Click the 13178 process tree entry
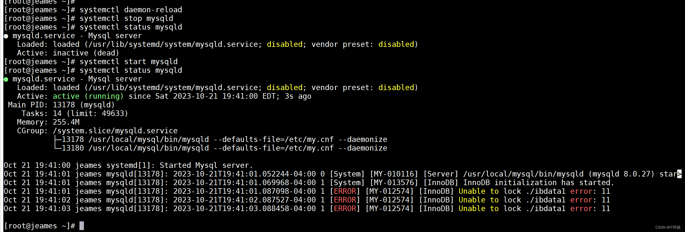Viewport: 685px width, 232px height. tap(221, 139)
